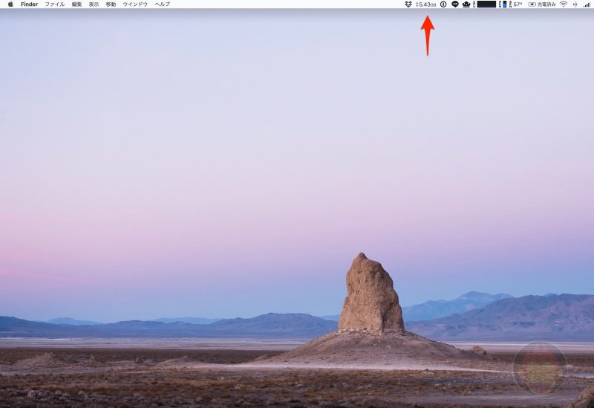Open the ウインドウ menu

135,4
